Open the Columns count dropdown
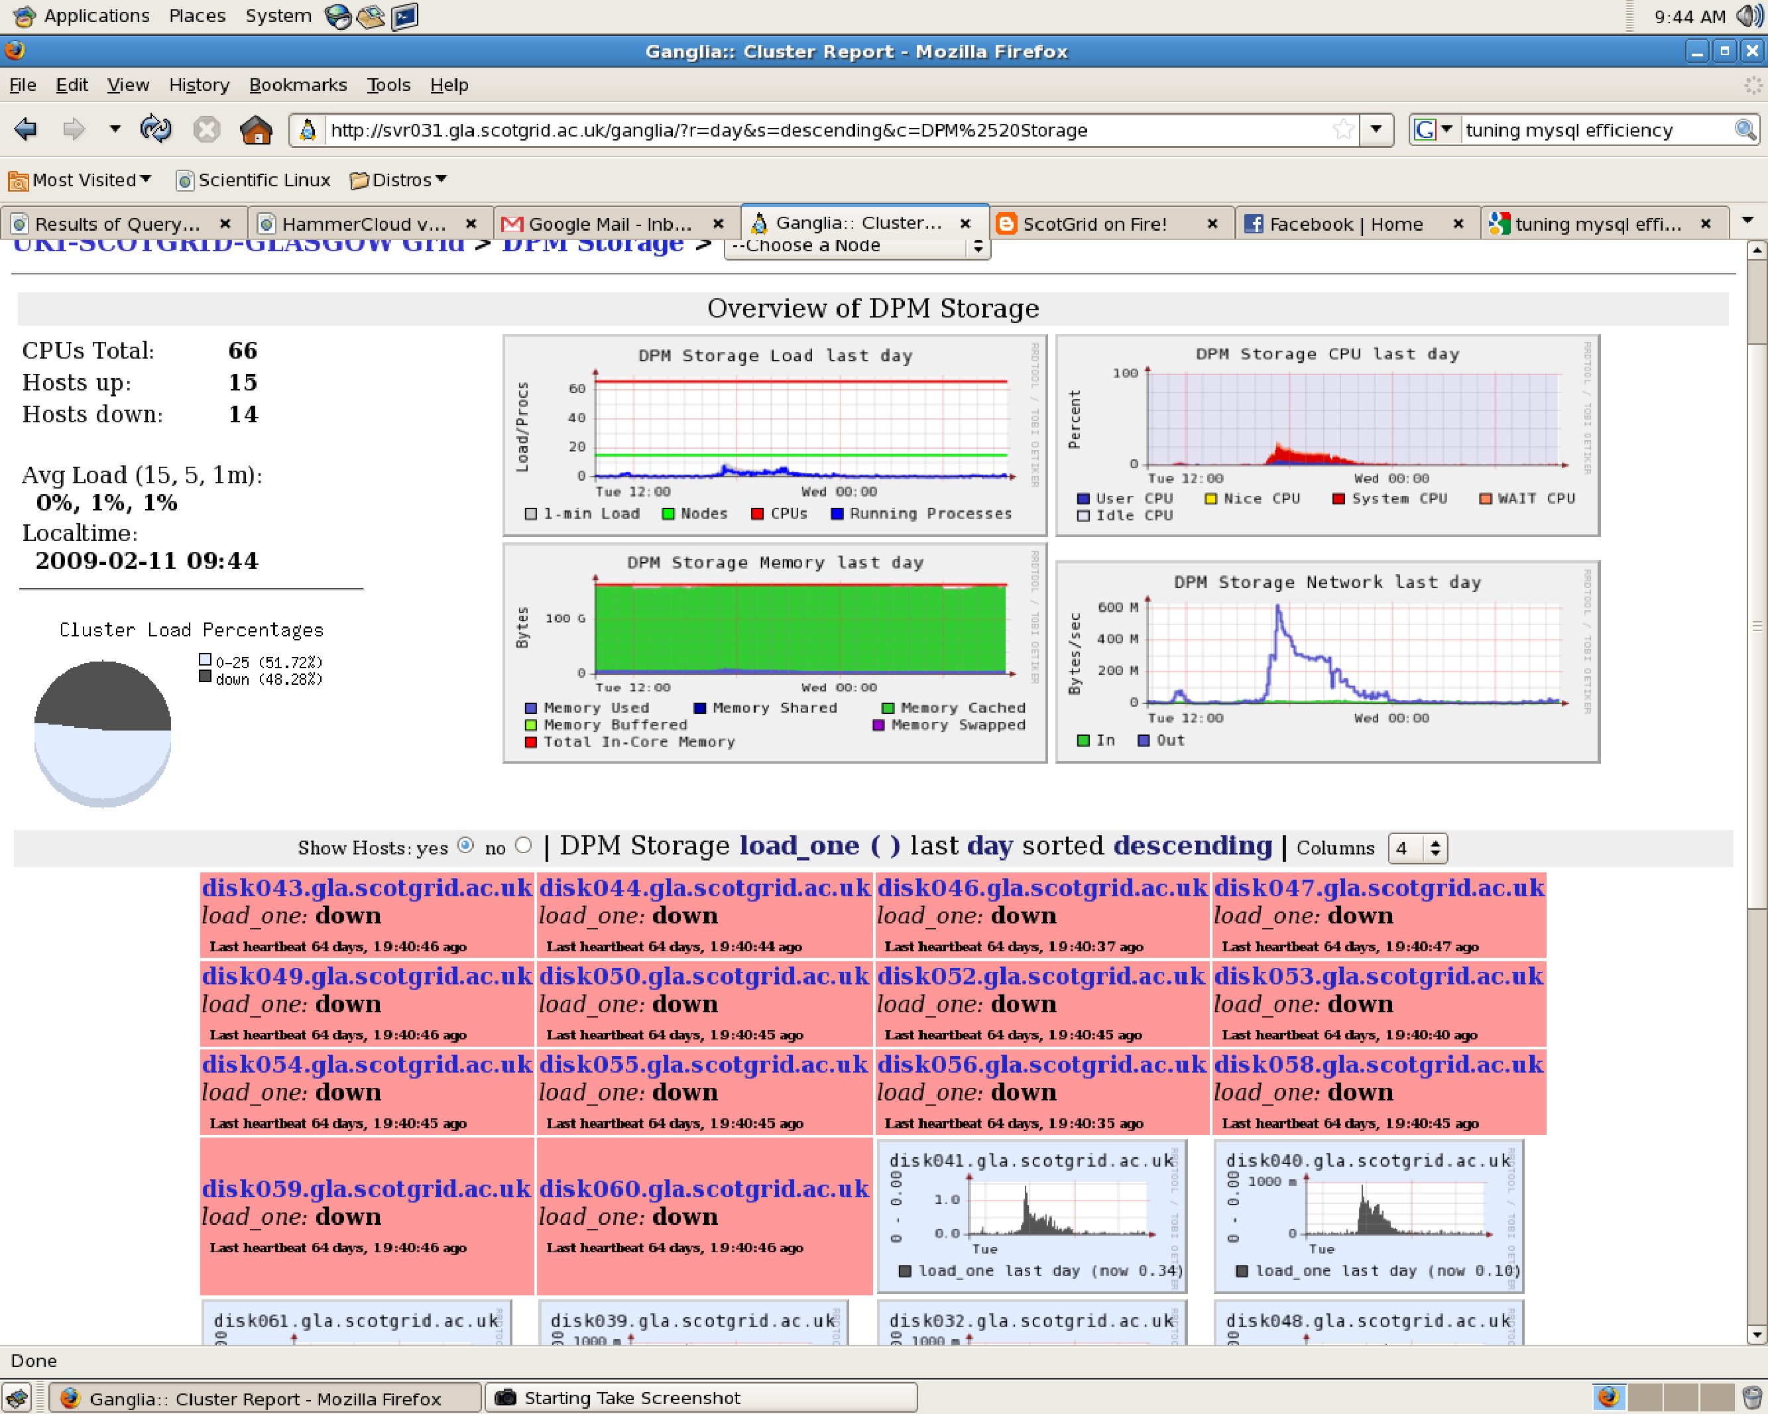Viewport: 1768px width, 1414px height. pyautogui.click(x=1418, y=848)
